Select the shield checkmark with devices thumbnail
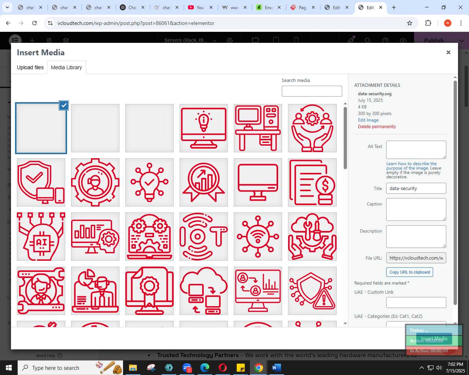The height and width of the screenshot is (375, 469). pos(41,182)
